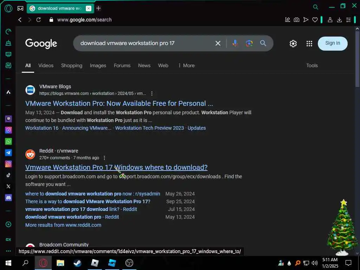The height and width of the screenshot is (270, 360).
Task: Open Aria AI sidebar icon
Action: click(8, 92)
